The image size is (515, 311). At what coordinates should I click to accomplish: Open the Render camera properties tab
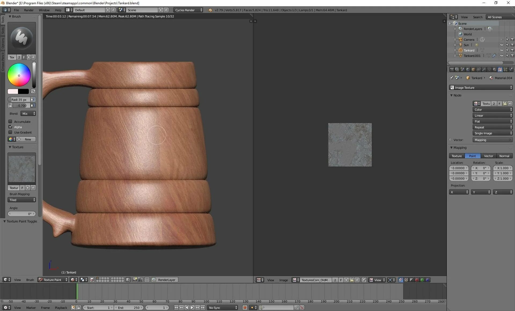452,69
